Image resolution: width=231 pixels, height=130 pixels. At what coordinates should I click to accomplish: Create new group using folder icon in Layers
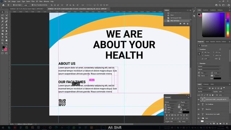[221, 123]
